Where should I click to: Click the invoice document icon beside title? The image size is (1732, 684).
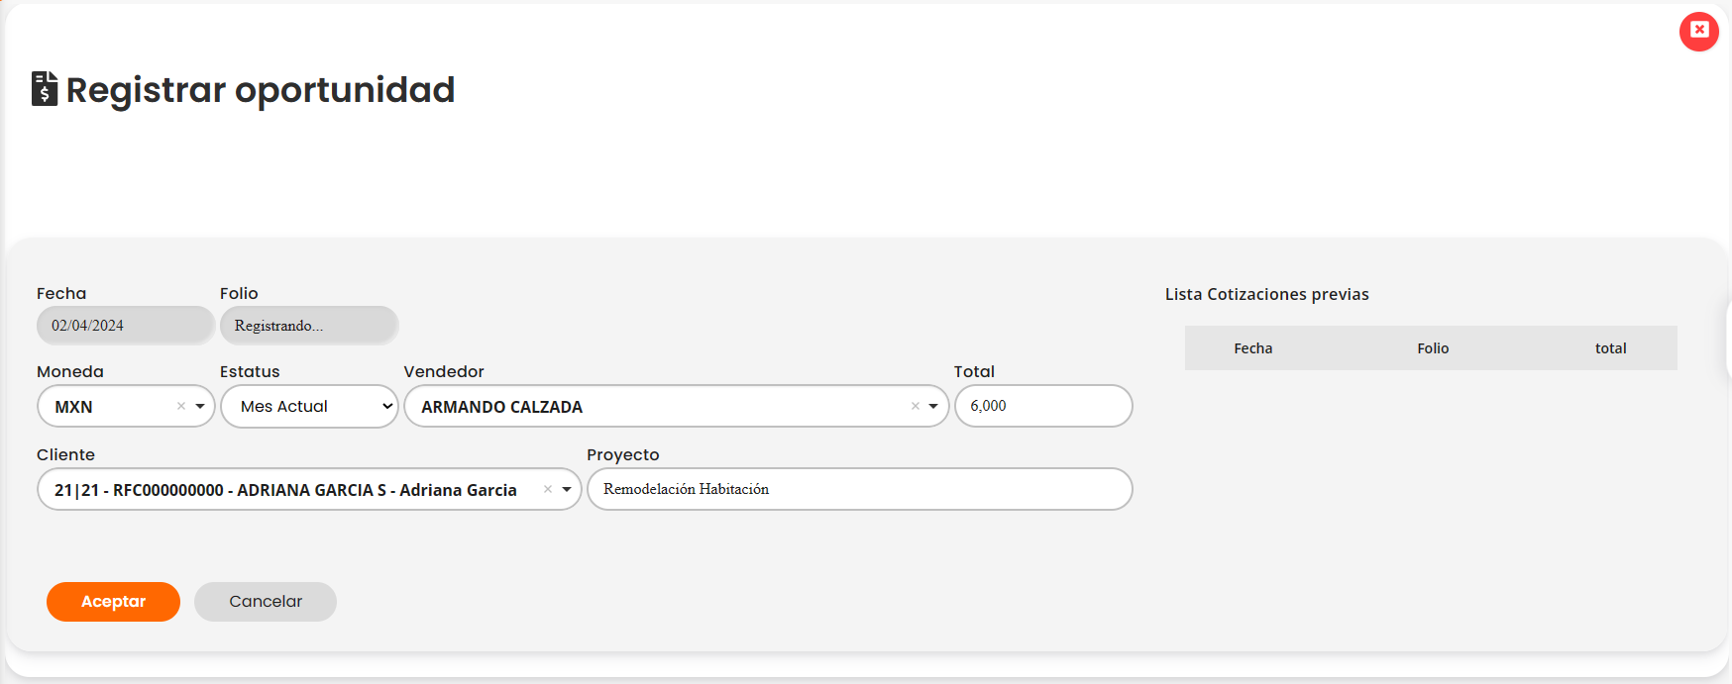click(x=45, y=89)
